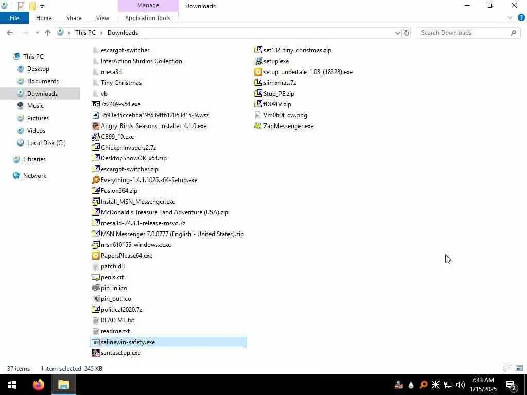This screenshot has width=527, height=395.
Task: Expand the address bar history dropdown
Action: click(x=398, y=33)
